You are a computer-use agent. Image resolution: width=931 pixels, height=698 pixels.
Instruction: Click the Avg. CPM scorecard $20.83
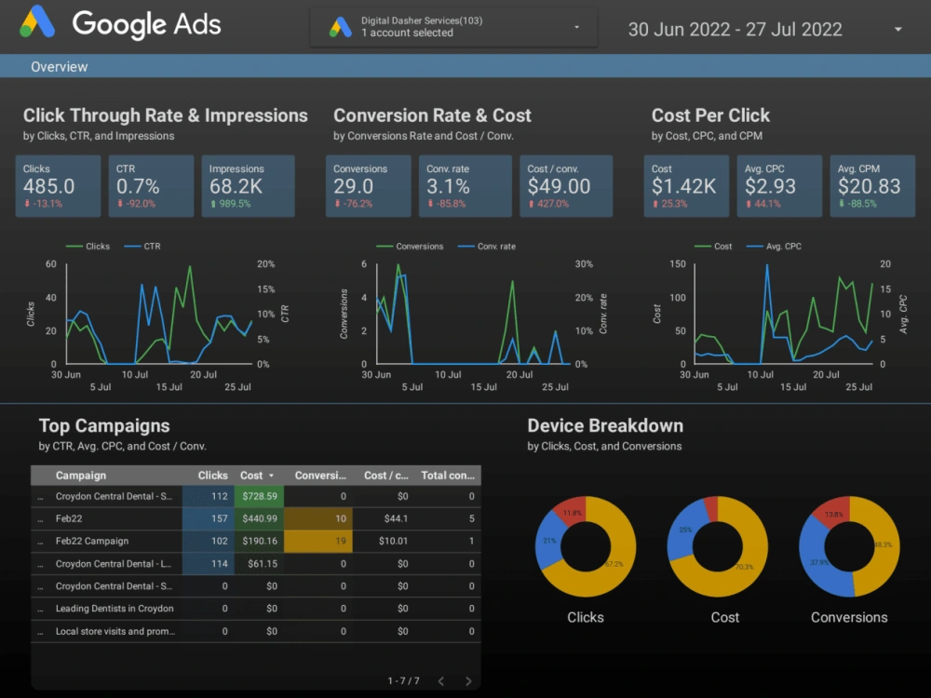(872, 186)
